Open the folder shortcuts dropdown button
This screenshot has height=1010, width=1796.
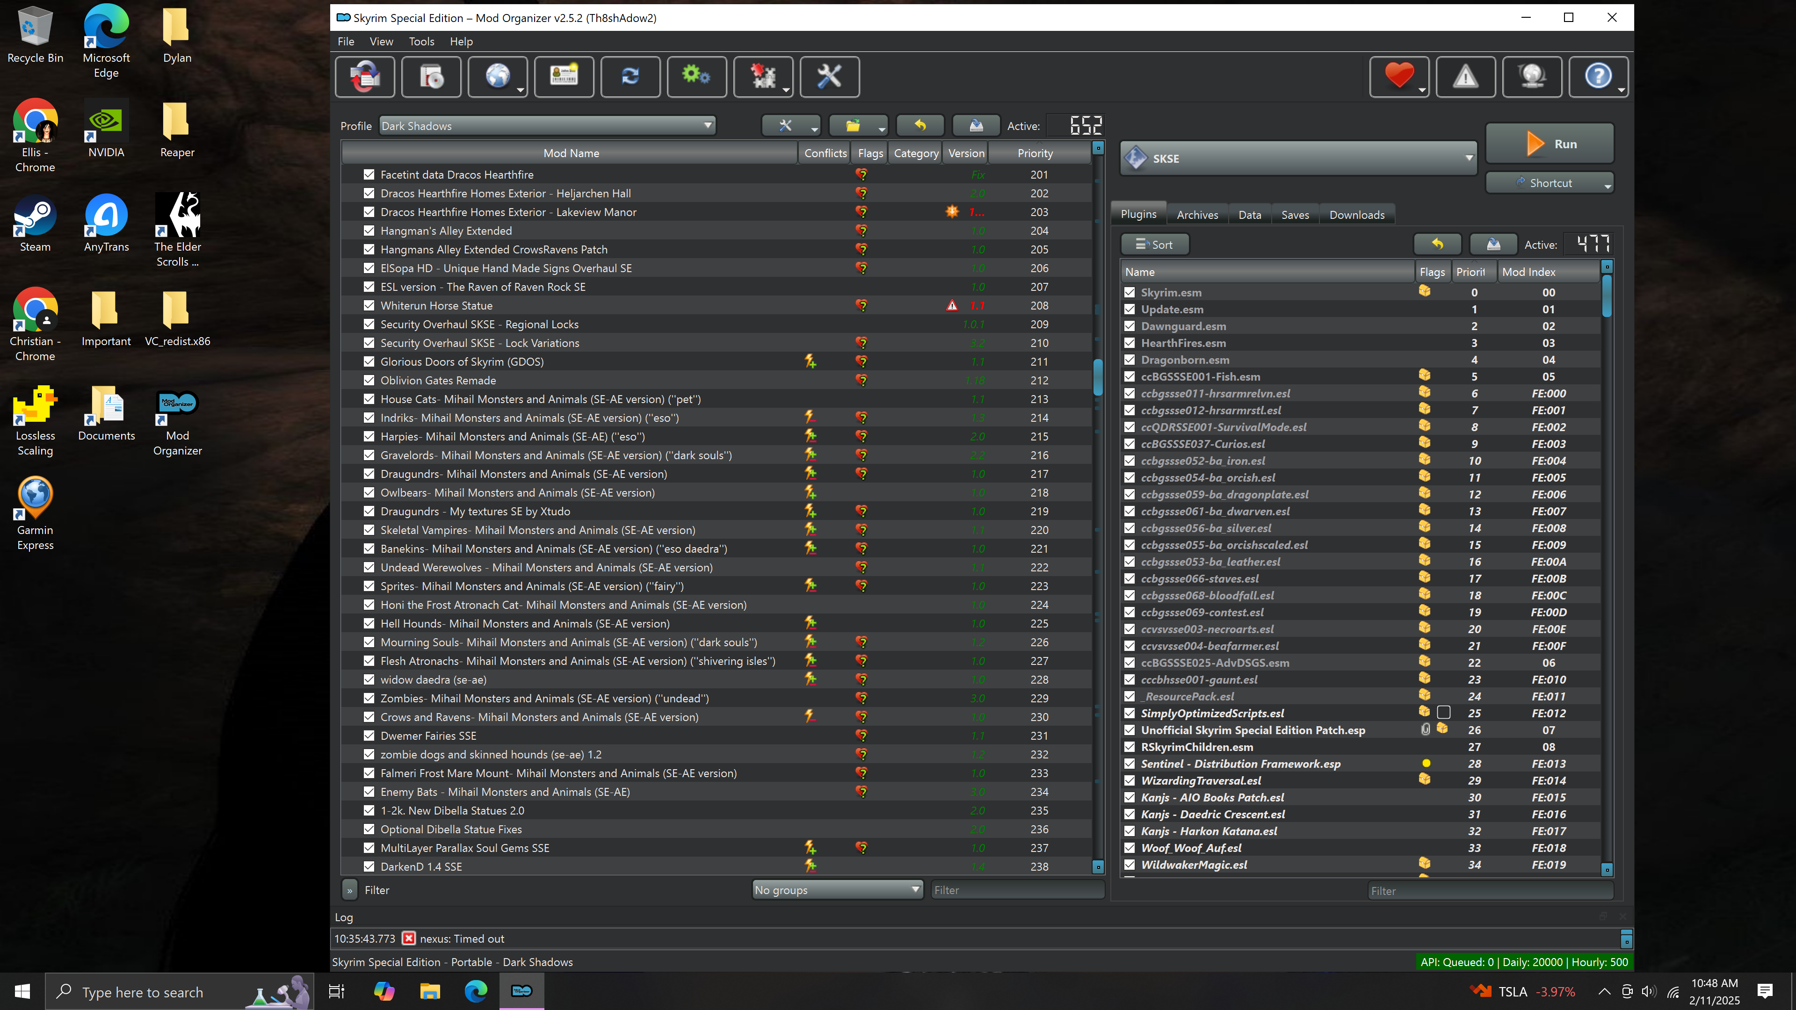[858, 125]
